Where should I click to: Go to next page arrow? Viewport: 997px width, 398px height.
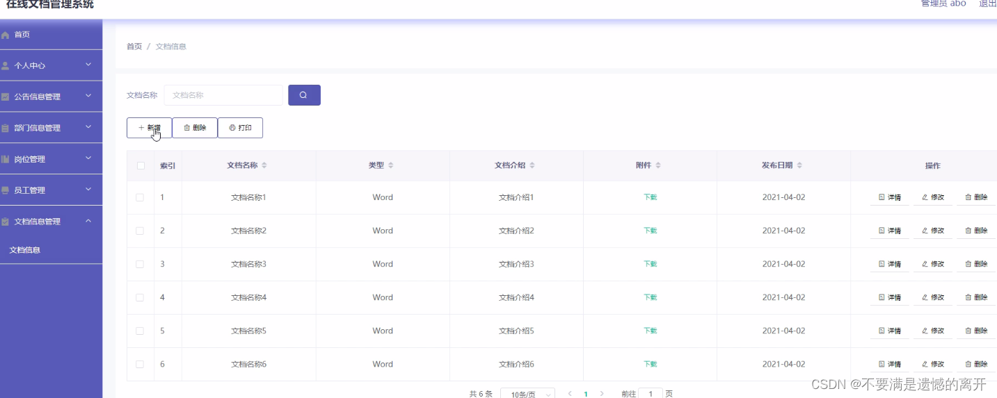(602, 394)
